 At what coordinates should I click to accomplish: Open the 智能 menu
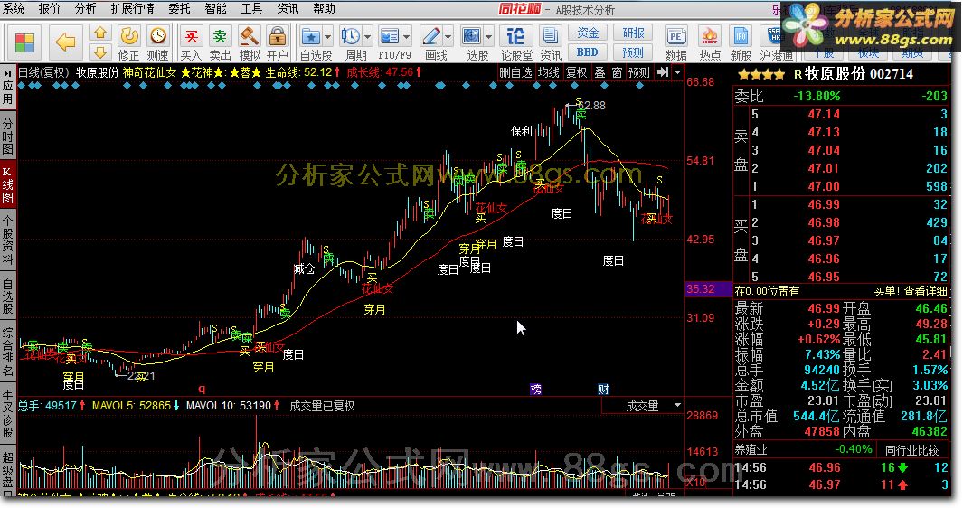pyautogui.click(x=215, y=9)
